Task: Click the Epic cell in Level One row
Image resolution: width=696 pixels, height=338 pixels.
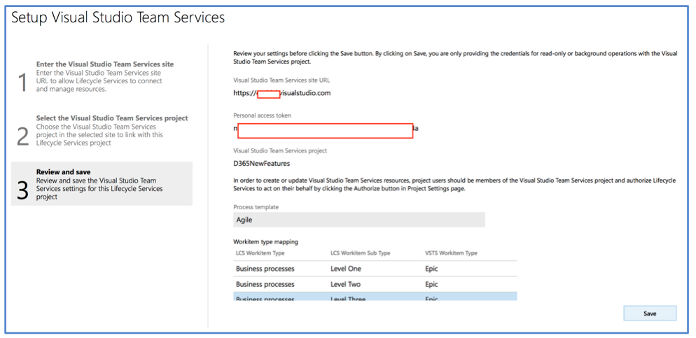Action: pos(431,269)
